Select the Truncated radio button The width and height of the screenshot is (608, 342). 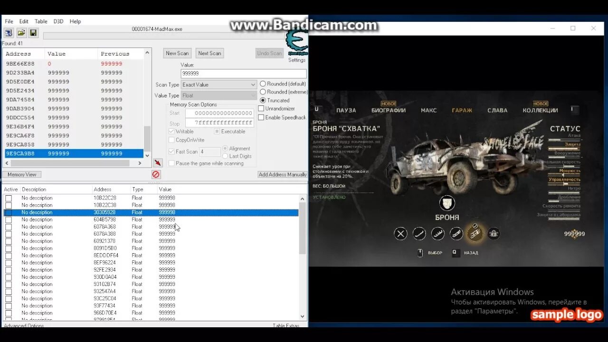(263, 100)
